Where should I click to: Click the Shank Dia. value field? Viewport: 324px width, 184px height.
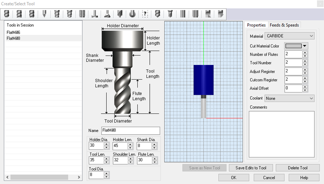[144, 146]
